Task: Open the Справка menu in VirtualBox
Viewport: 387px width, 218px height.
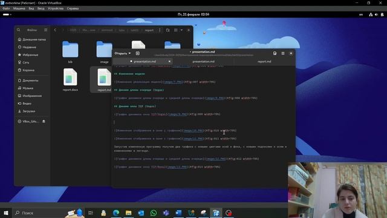Action: pyautogui.click(x=73, y=8)
